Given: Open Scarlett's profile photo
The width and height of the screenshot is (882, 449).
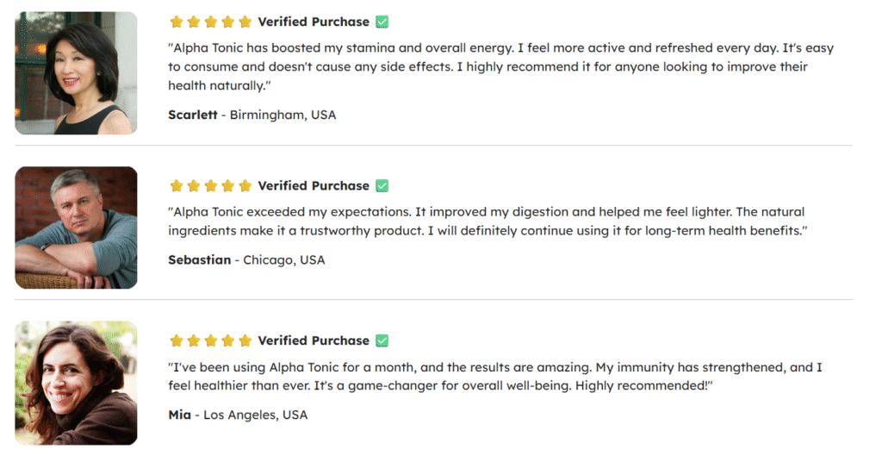Looking at the screenshot, I should pyautogui.click(x=76, y=73).
